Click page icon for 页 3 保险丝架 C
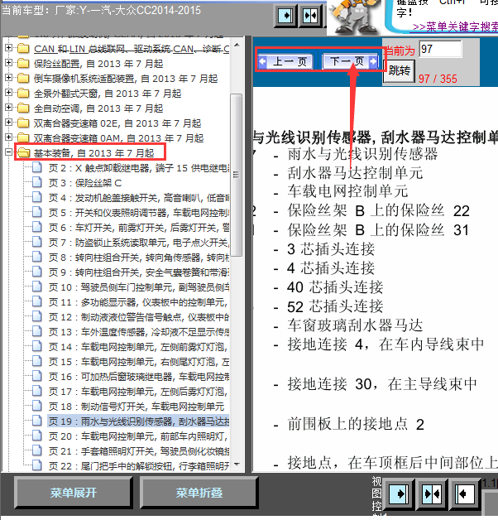The width and height of the screenshot is (498, 520). point(36,182)
